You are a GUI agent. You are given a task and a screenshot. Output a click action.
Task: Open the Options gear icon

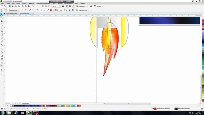point(91,6)
